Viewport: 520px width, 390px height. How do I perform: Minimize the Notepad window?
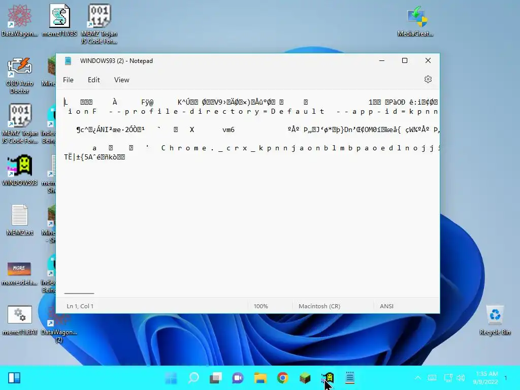[382, 61]
